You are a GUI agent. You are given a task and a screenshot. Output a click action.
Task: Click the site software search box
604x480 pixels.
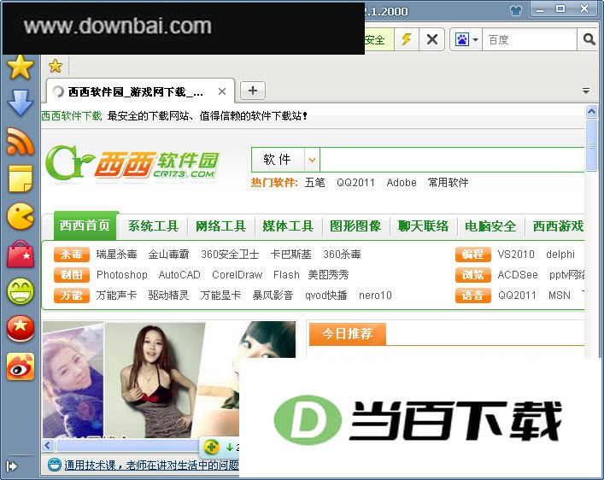452,160
